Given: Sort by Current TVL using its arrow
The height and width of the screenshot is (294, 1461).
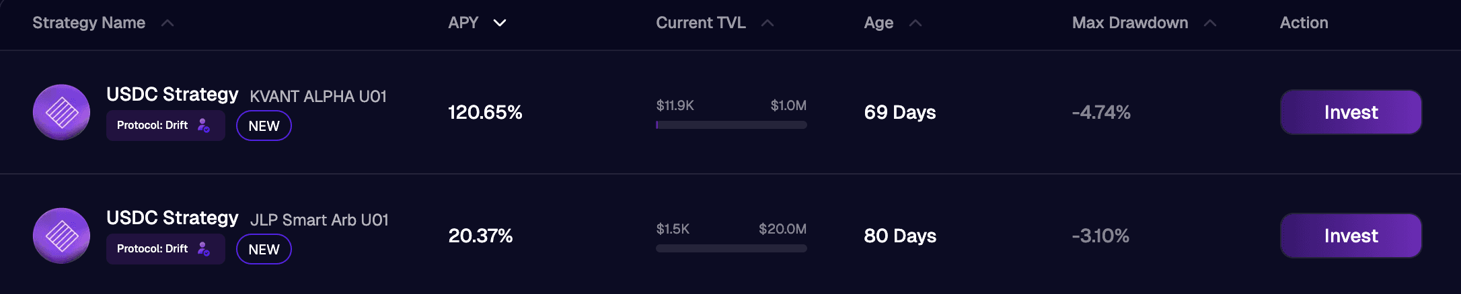Looking at the screenshot, I should click(767, 23).
